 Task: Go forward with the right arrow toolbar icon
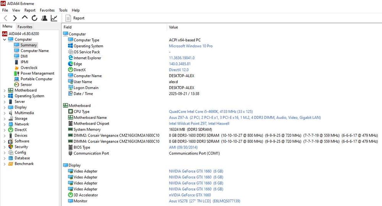[x=15, y=18]
